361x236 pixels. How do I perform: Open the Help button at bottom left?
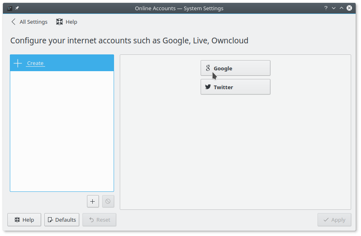[24, 220]
